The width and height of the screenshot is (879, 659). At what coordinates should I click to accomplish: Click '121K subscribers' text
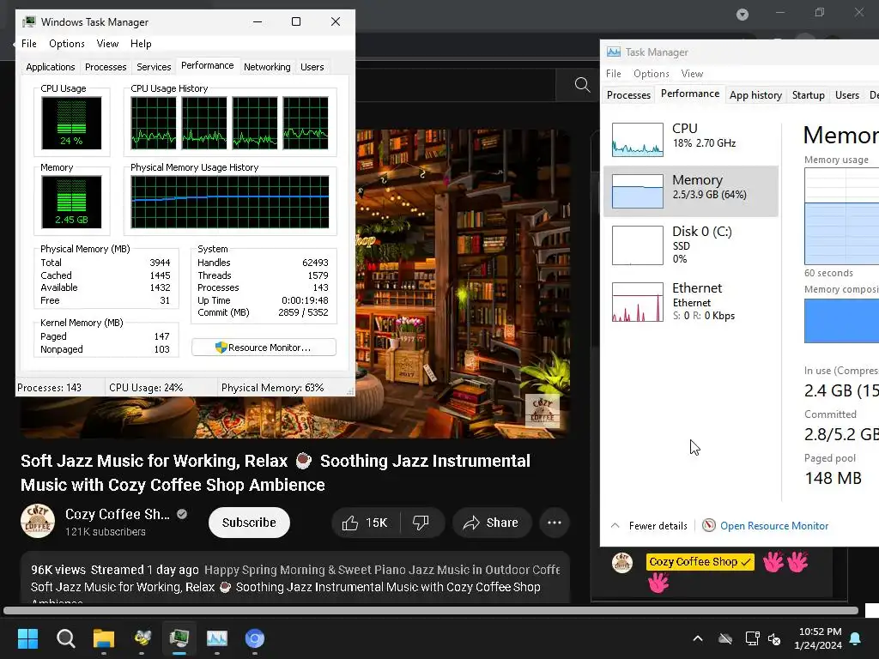(106, 532)
